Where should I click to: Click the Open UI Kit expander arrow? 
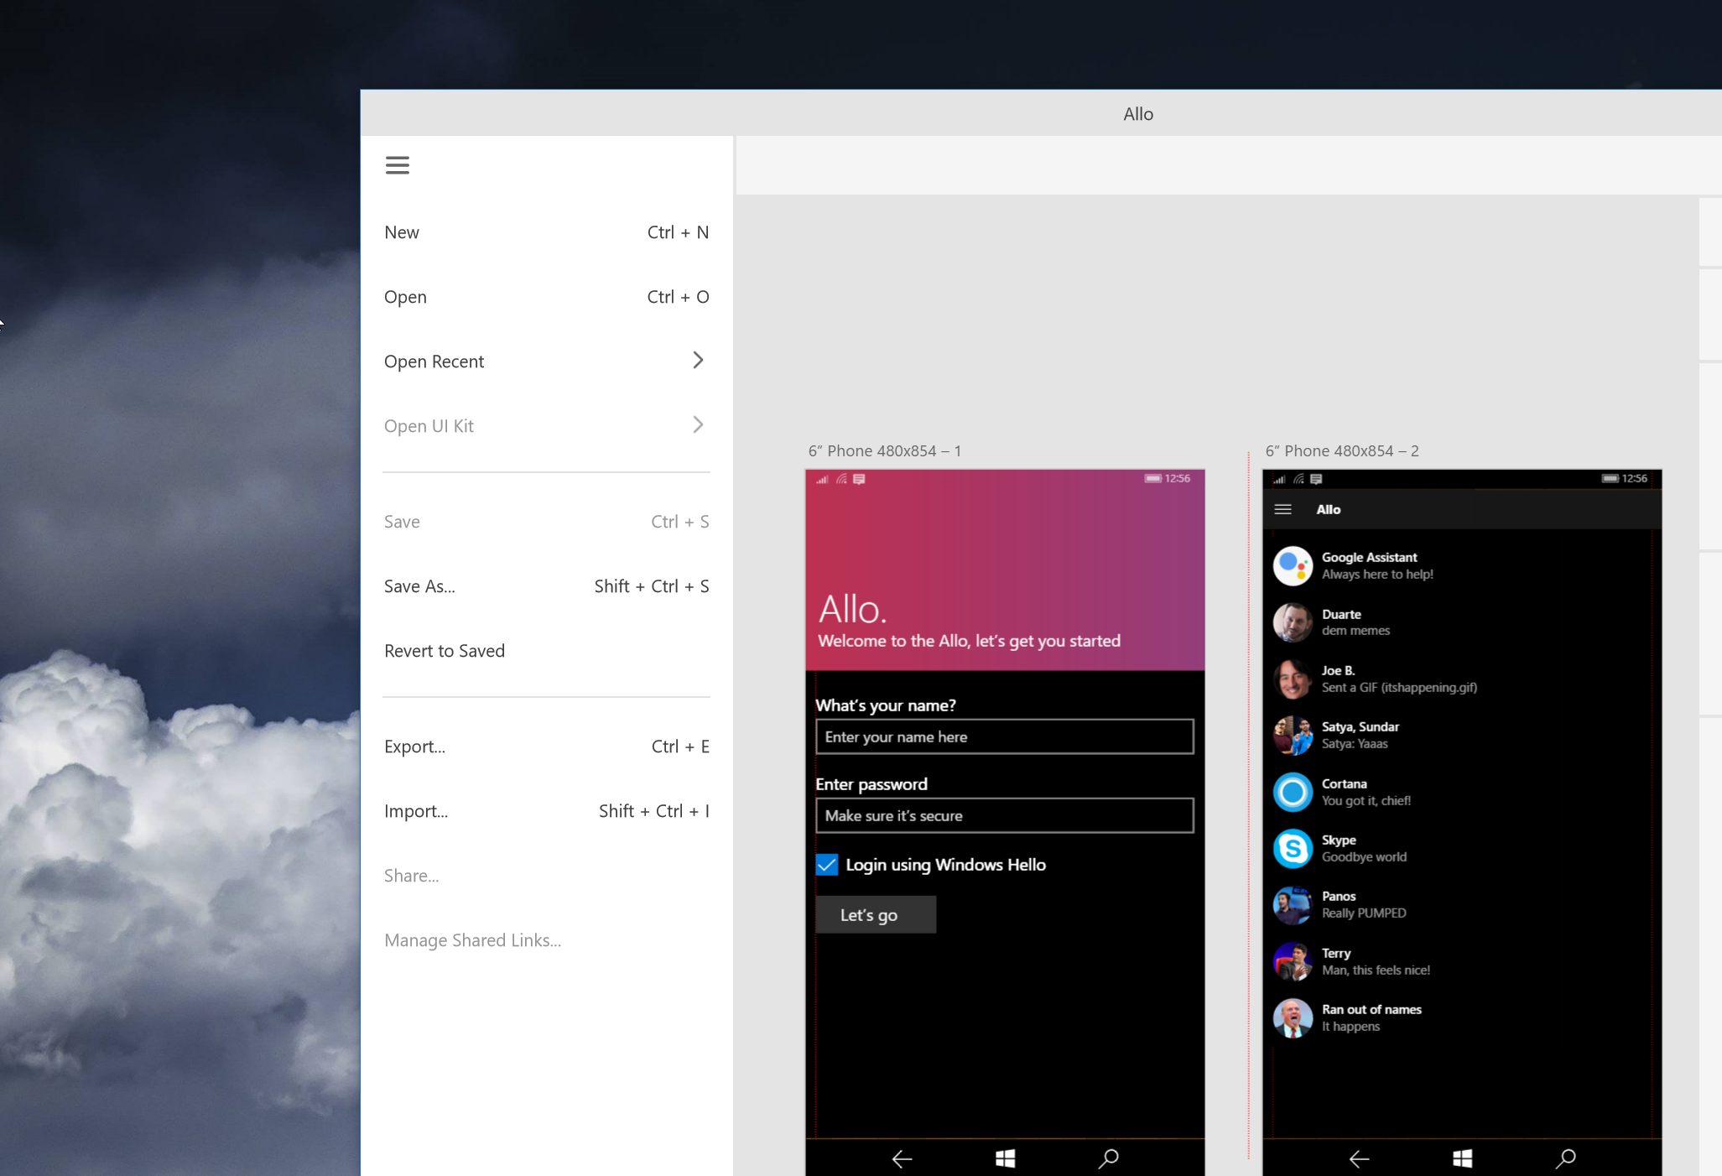point(697,424)
